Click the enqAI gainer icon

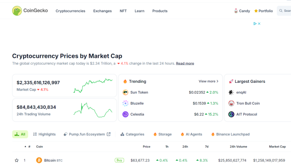coord(231,92)
